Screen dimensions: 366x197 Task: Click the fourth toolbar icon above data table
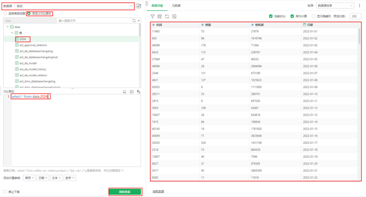(174, 17)
